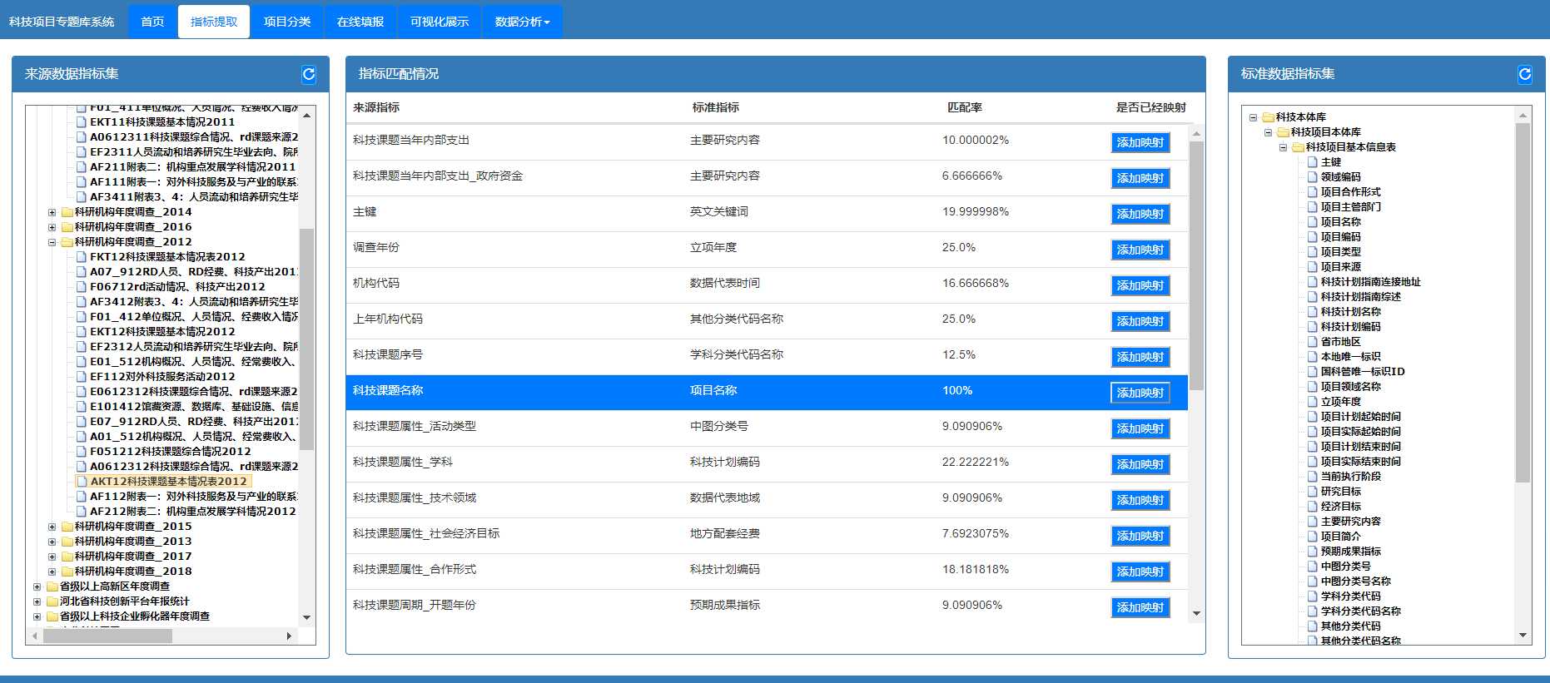1550x683 pixels.
Task: Add mapping for 科技课题周期_开题年份 row
Action: pos(1140,608)
